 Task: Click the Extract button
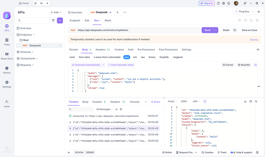click(228, 65)
